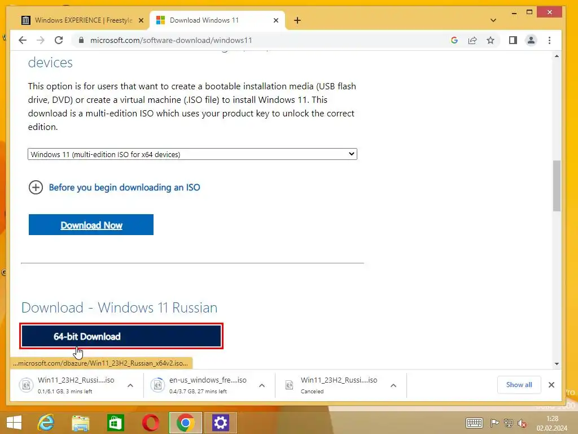This screenshot has width=578, height=434.
Task: Open the Chrome profile avatar
Action: tap(531, 40)
